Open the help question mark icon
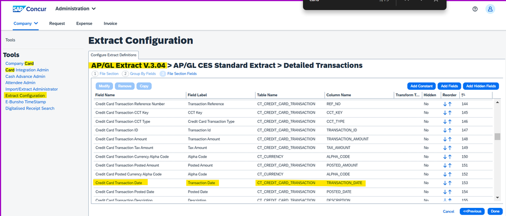 pyautogui.click(x=475, y=9)
